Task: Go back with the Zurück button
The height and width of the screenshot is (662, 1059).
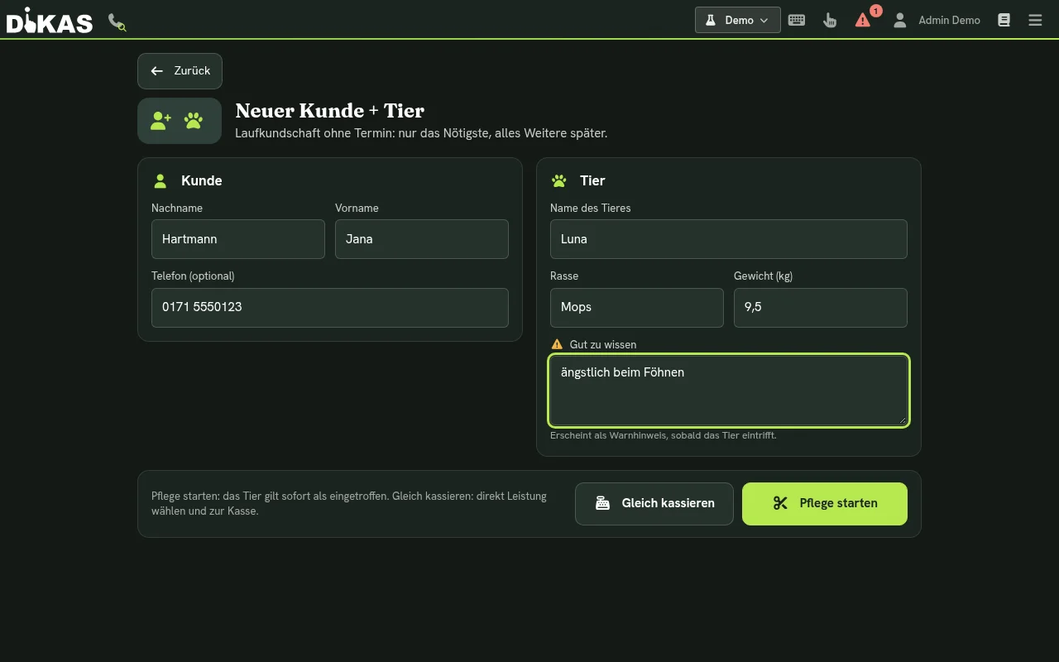Action: click(180, 71)
